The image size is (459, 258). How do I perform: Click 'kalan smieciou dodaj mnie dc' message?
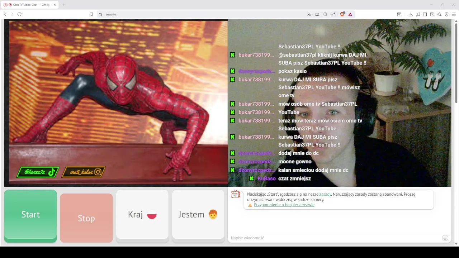coord(313,170)
